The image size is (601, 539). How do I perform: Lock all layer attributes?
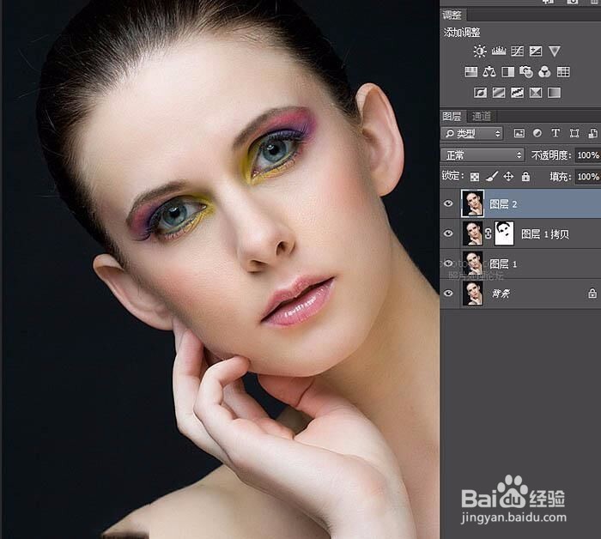(525, 176)
